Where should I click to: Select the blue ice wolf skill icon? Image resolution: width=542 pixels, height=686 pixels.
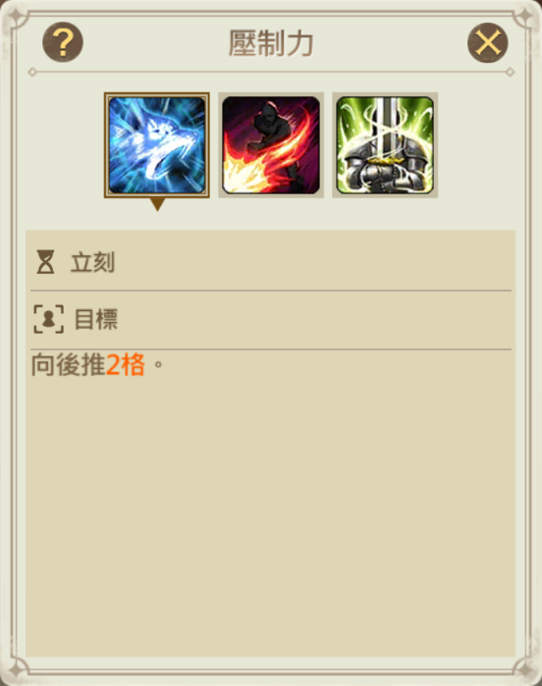pyautogui.click(x=157, y=145)
